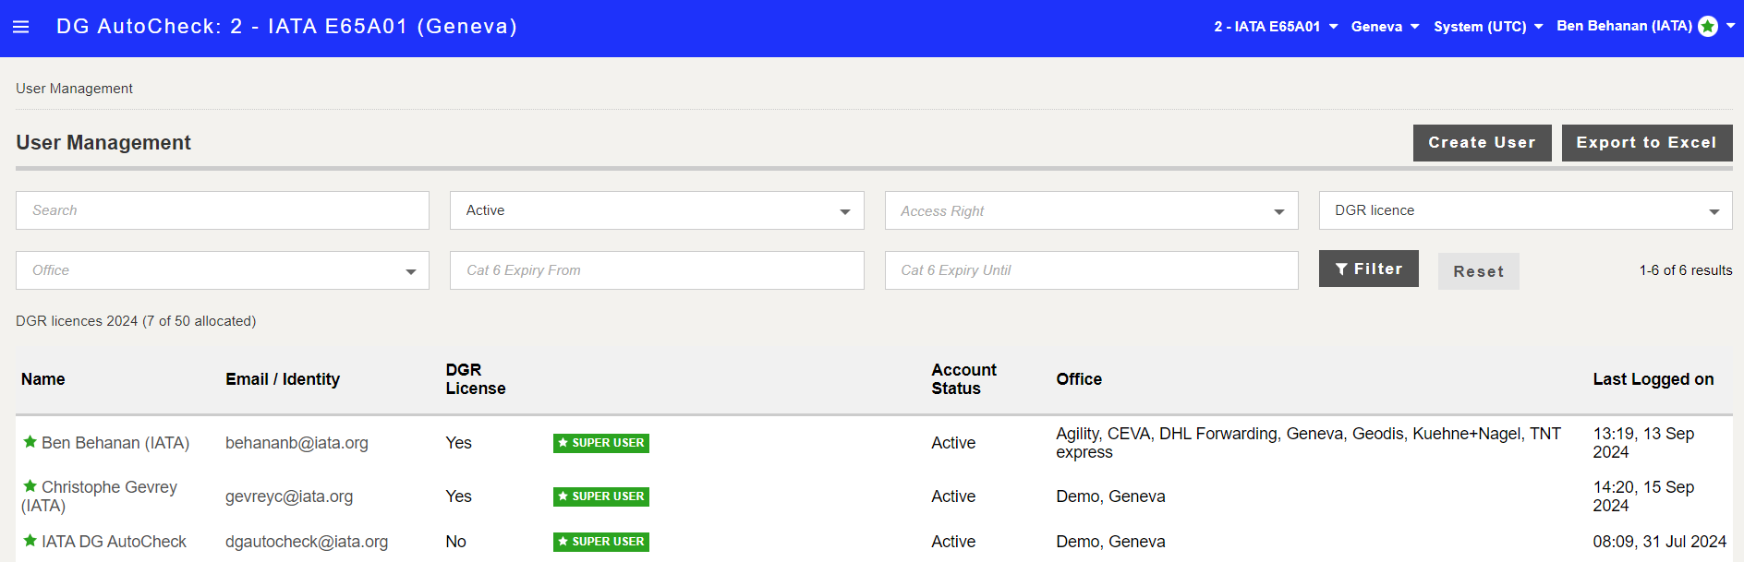1744x562 pixels.
Task: Open the Geneva location dropdown
Action: pos(1385,27)
